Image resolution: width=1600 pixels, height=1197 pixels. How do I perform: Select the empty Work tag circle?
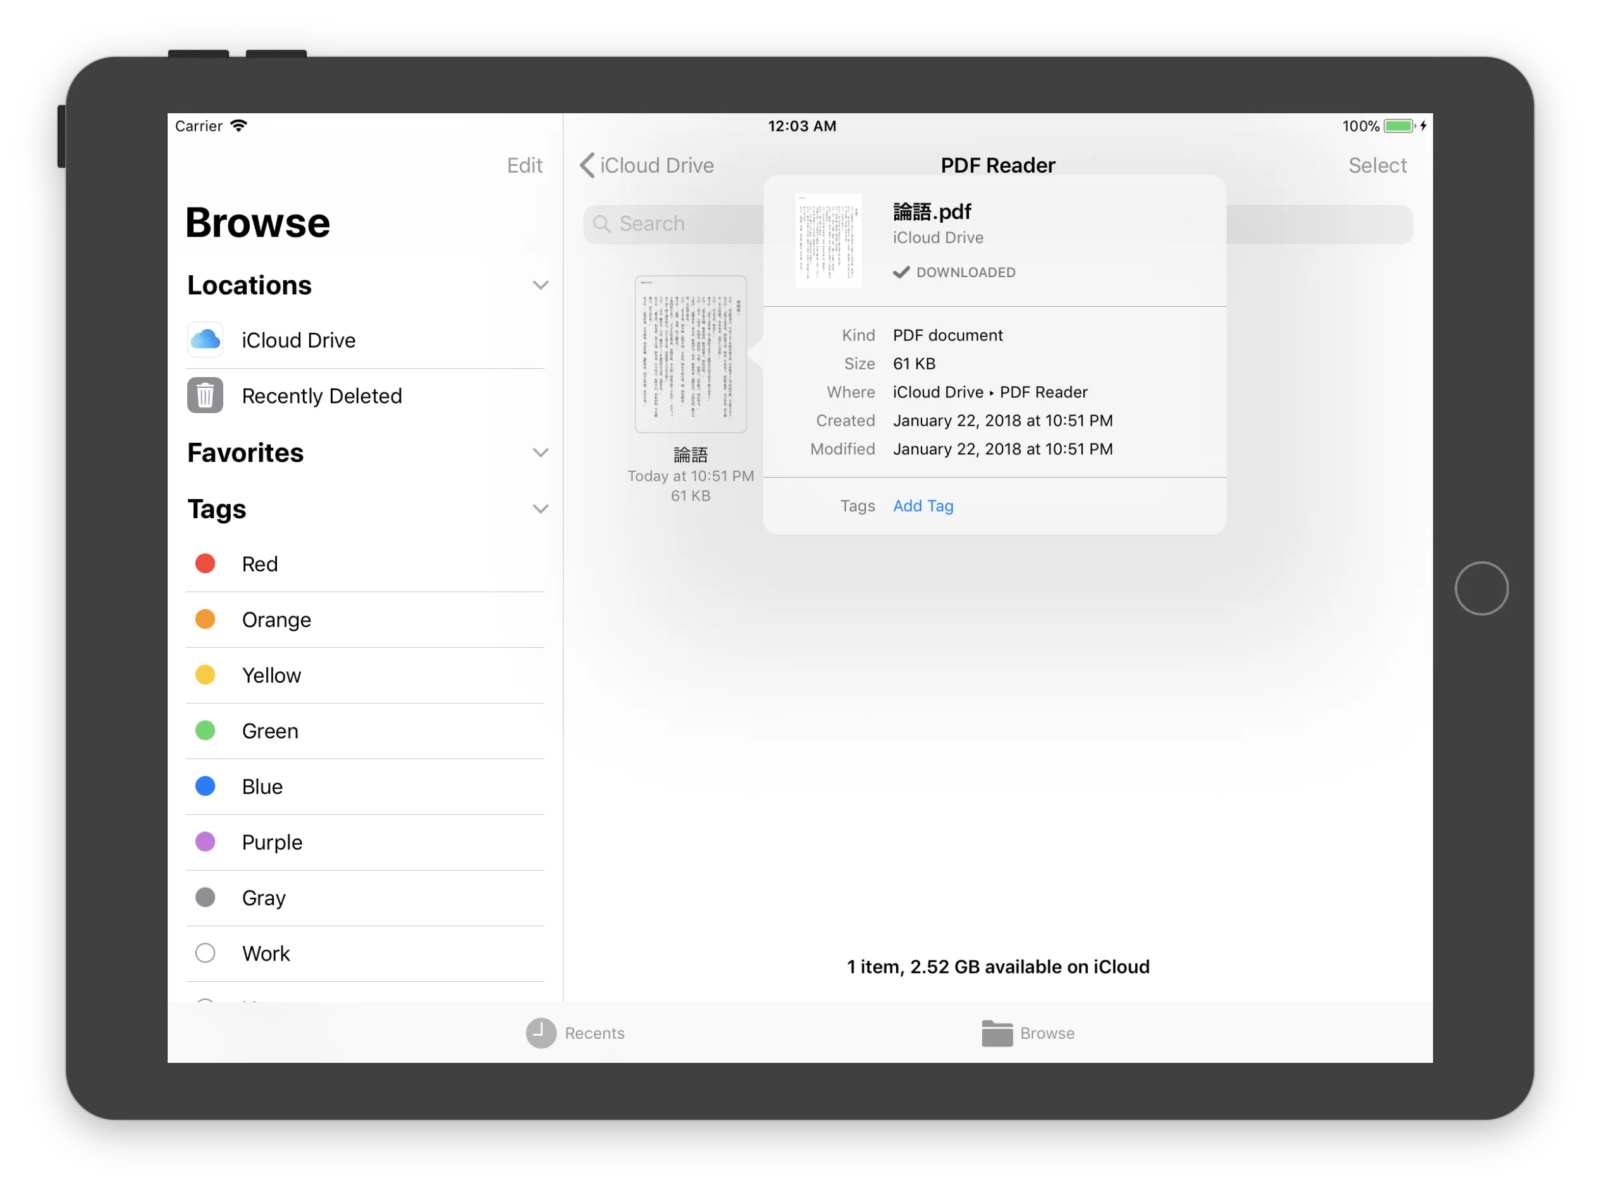(206, 952)
